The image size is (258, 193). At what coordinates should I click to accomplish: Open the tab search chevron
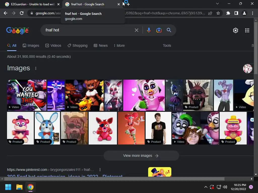(217, 4)
